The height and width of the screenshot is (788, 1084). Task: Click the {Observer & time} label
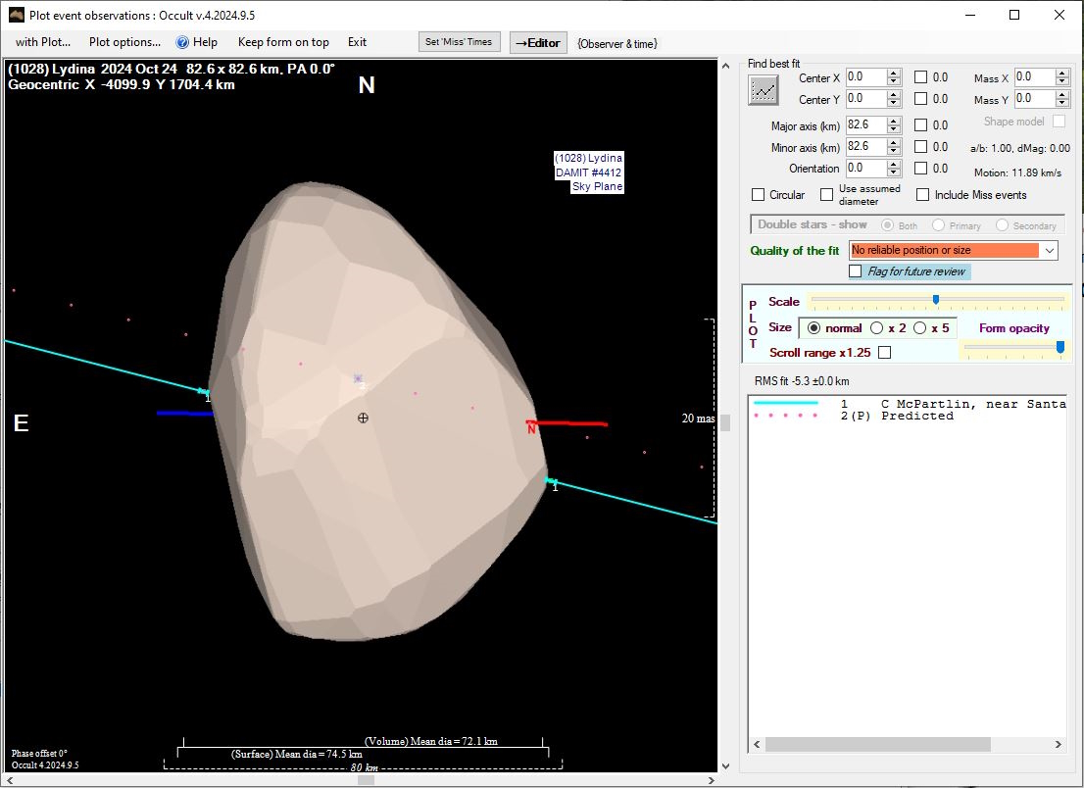617,43
